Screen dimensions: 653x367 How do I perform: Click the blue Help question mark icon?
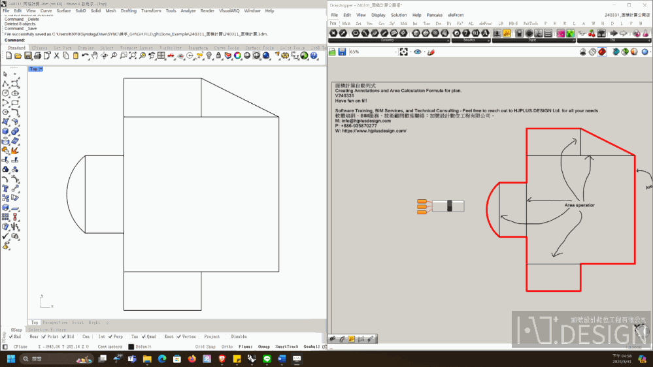coord(314,56)
